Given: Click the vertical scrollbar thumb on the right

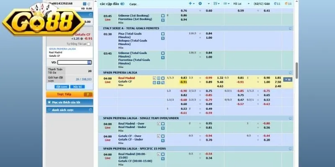Looking at the screenshot, I should click(296, 70).
